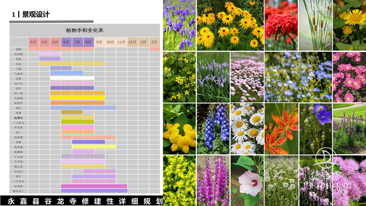Select the white daisies photo

[x=247, y=129]
